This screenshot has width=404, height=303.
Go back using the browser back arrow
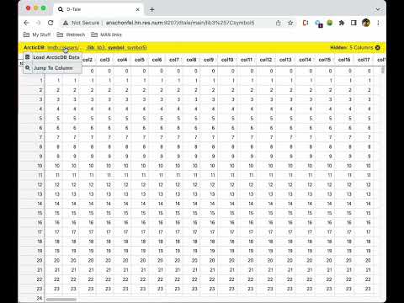[26, 23]
